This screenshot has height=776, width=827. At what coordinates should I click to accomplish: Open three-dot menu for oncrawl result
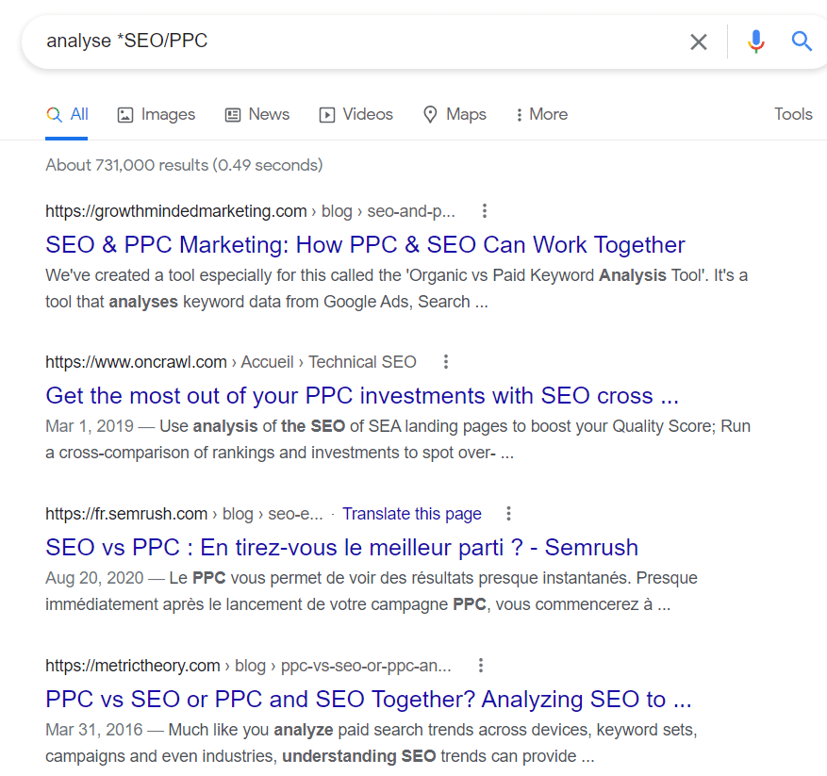pyautogui.click(x=446, y=362)
